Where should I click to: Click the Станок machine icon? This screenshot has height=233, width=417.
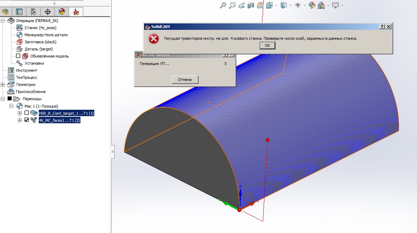(20, 28)
